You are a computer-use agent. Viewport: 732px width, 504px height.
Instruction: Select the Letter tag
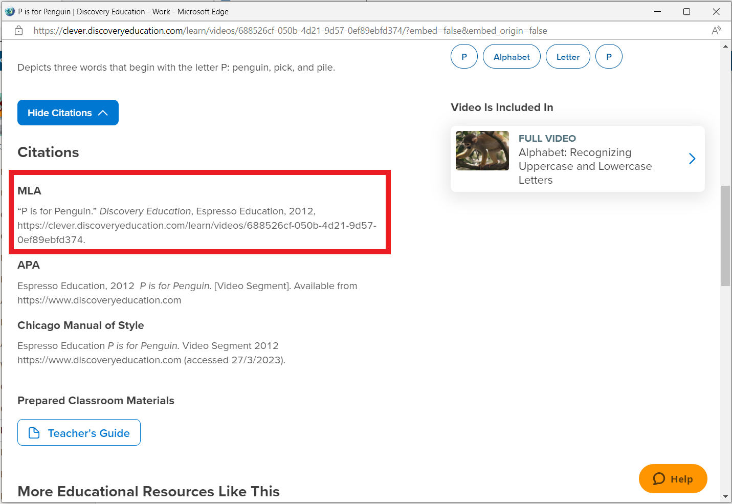[568, 56]
